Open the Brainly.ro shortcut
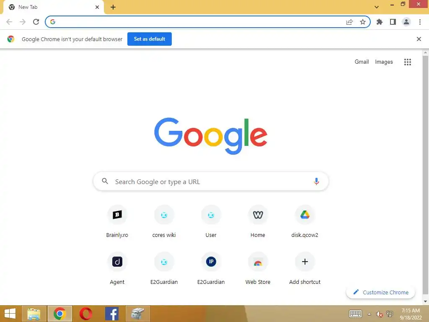This screenshot has height=322, width=429. tap(117, 221)
